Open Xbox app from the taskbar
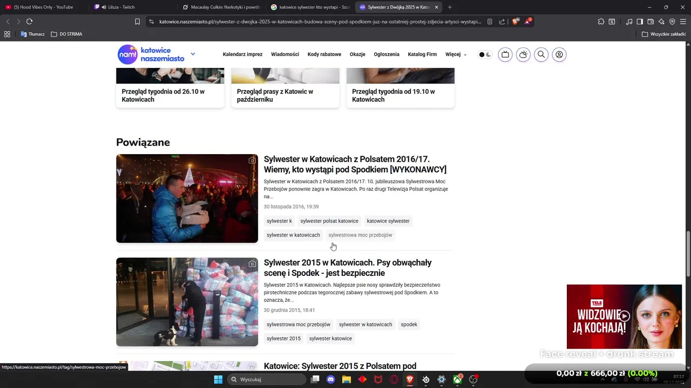691x388 pixels. point(457,379)
